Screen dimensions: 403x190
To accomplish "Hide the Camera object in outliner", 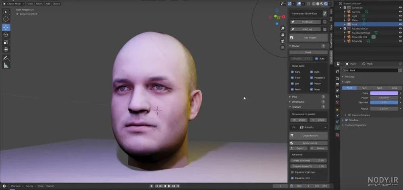I will pyautogui.click(x=400, y=12).
